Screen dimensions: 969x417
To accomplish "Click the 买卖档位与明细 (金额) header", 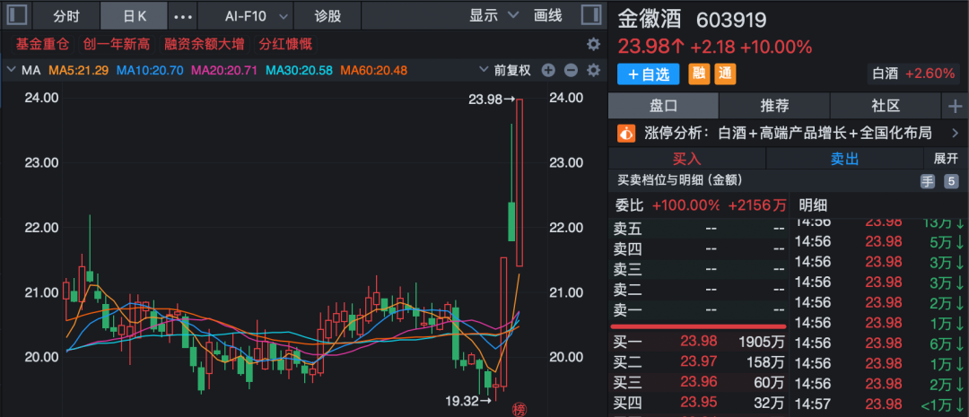I will (x=679, y=180).
